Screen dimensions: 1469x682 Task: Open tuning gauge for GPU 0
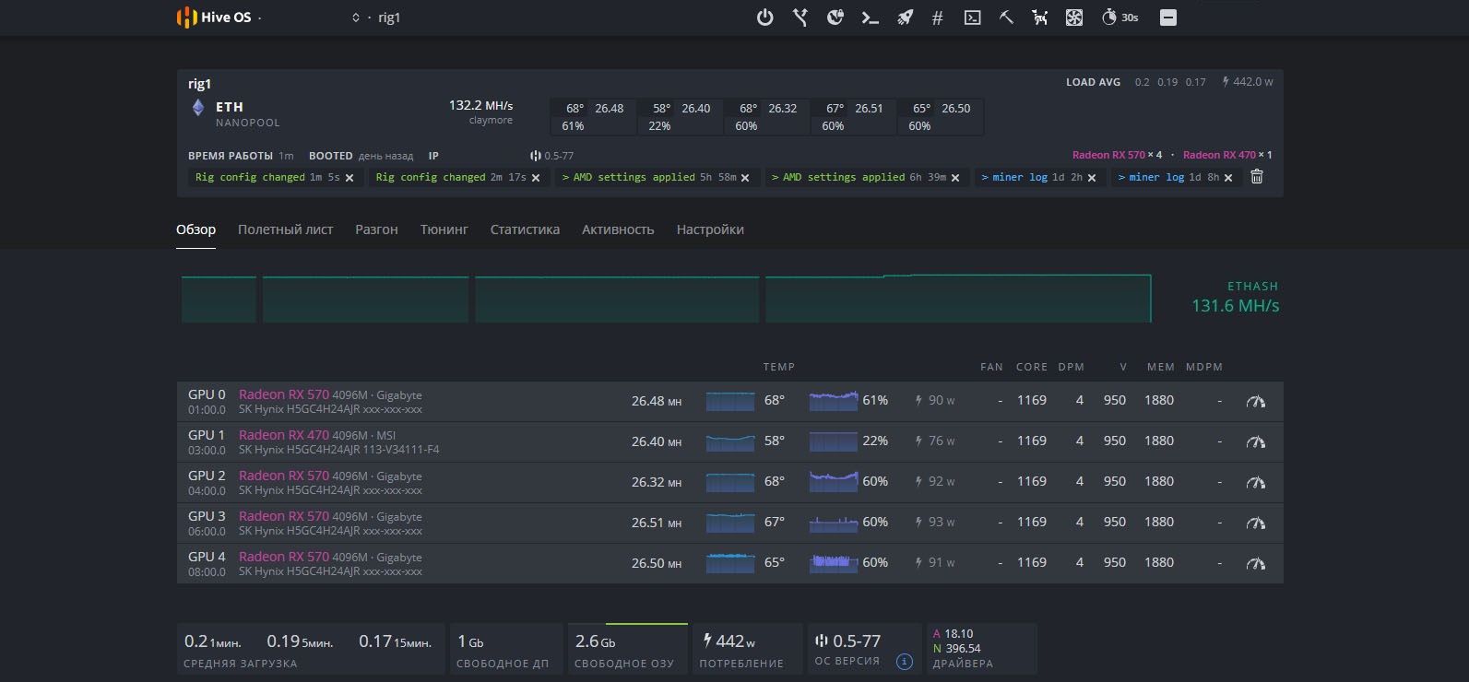[x=1255, y=401]
